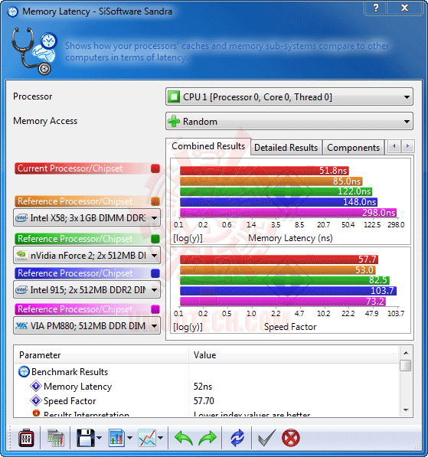Click the 53.0 orange speed factor bar
Image resolution: width=428 pixels, height=457 pixels.
(278, 270)
